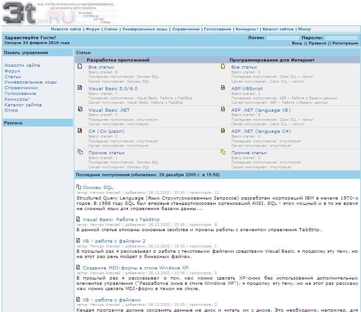The height and width of the screenshot is (312, 361).
Task: Click the icon next to 'Основы SQL' article
Action: click(x=79, y=187)
